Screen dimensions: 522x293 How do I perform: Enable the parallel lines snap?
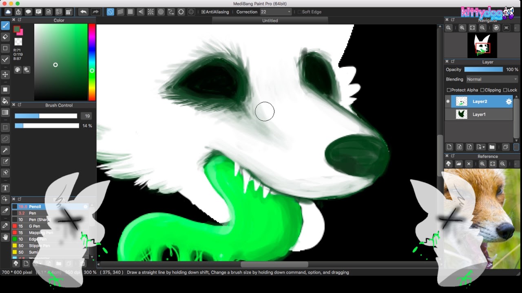point(120,12)
